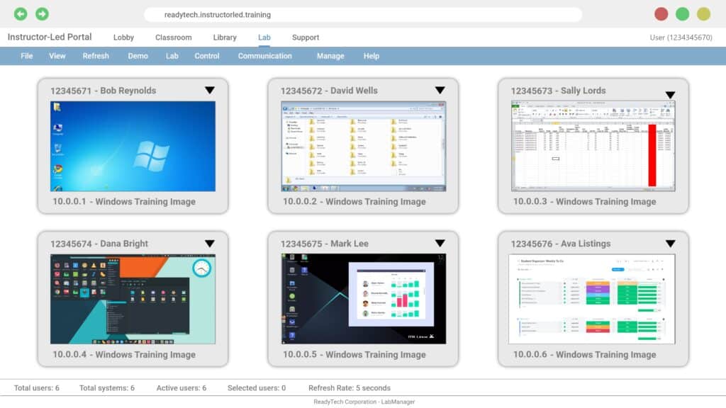
Task: Click the browser address bar
Action: (x=363, y=13)
